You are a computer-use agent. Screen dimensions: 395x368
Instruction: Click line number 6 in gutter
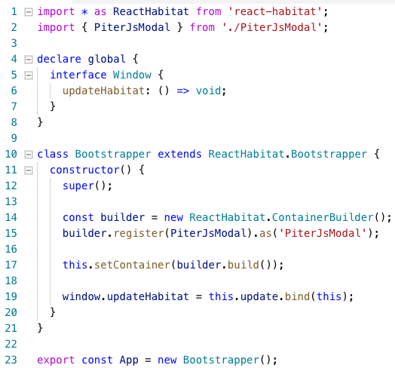click(x=14, y=90)
